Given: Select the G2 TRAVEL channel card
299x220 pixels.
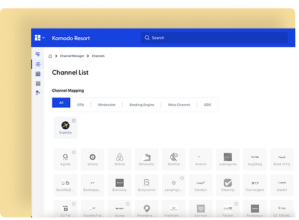Looking at the screenshot, I should [282, 209].
